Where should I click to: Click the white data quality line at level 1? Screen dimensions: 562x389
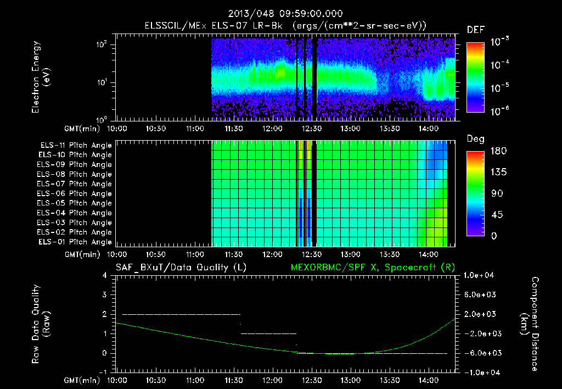tap(269, 334)
